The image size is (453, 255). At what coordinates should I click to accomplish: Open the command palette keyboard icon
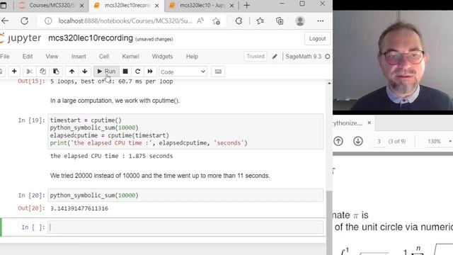tap(218, 72)
